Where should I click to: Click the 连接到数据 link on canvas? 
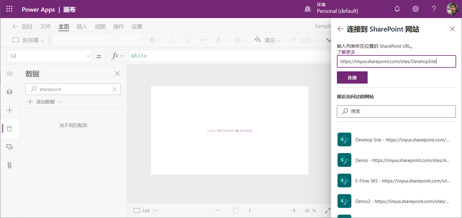tap(246, 131)
